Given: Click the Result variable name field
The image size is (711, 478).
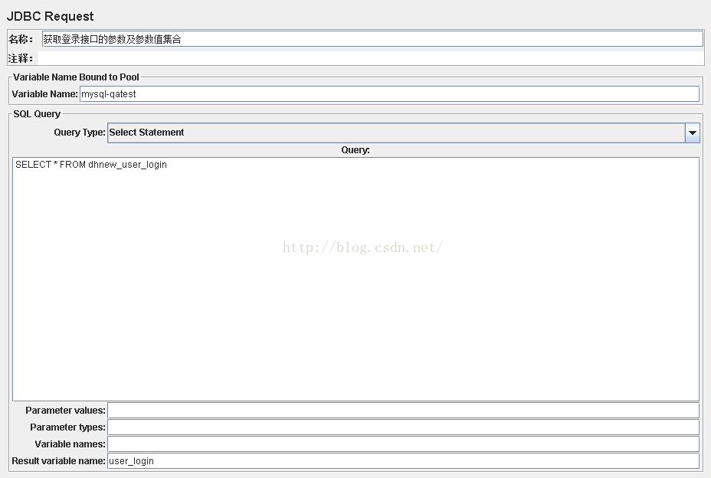Looking at the screenshot, I should click(x=404, y=461).
